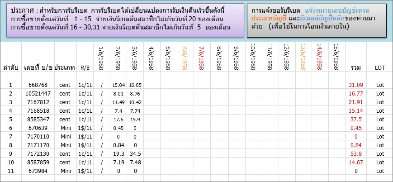
Task: Select total value 14.67
Action: (x=356, y=163)
